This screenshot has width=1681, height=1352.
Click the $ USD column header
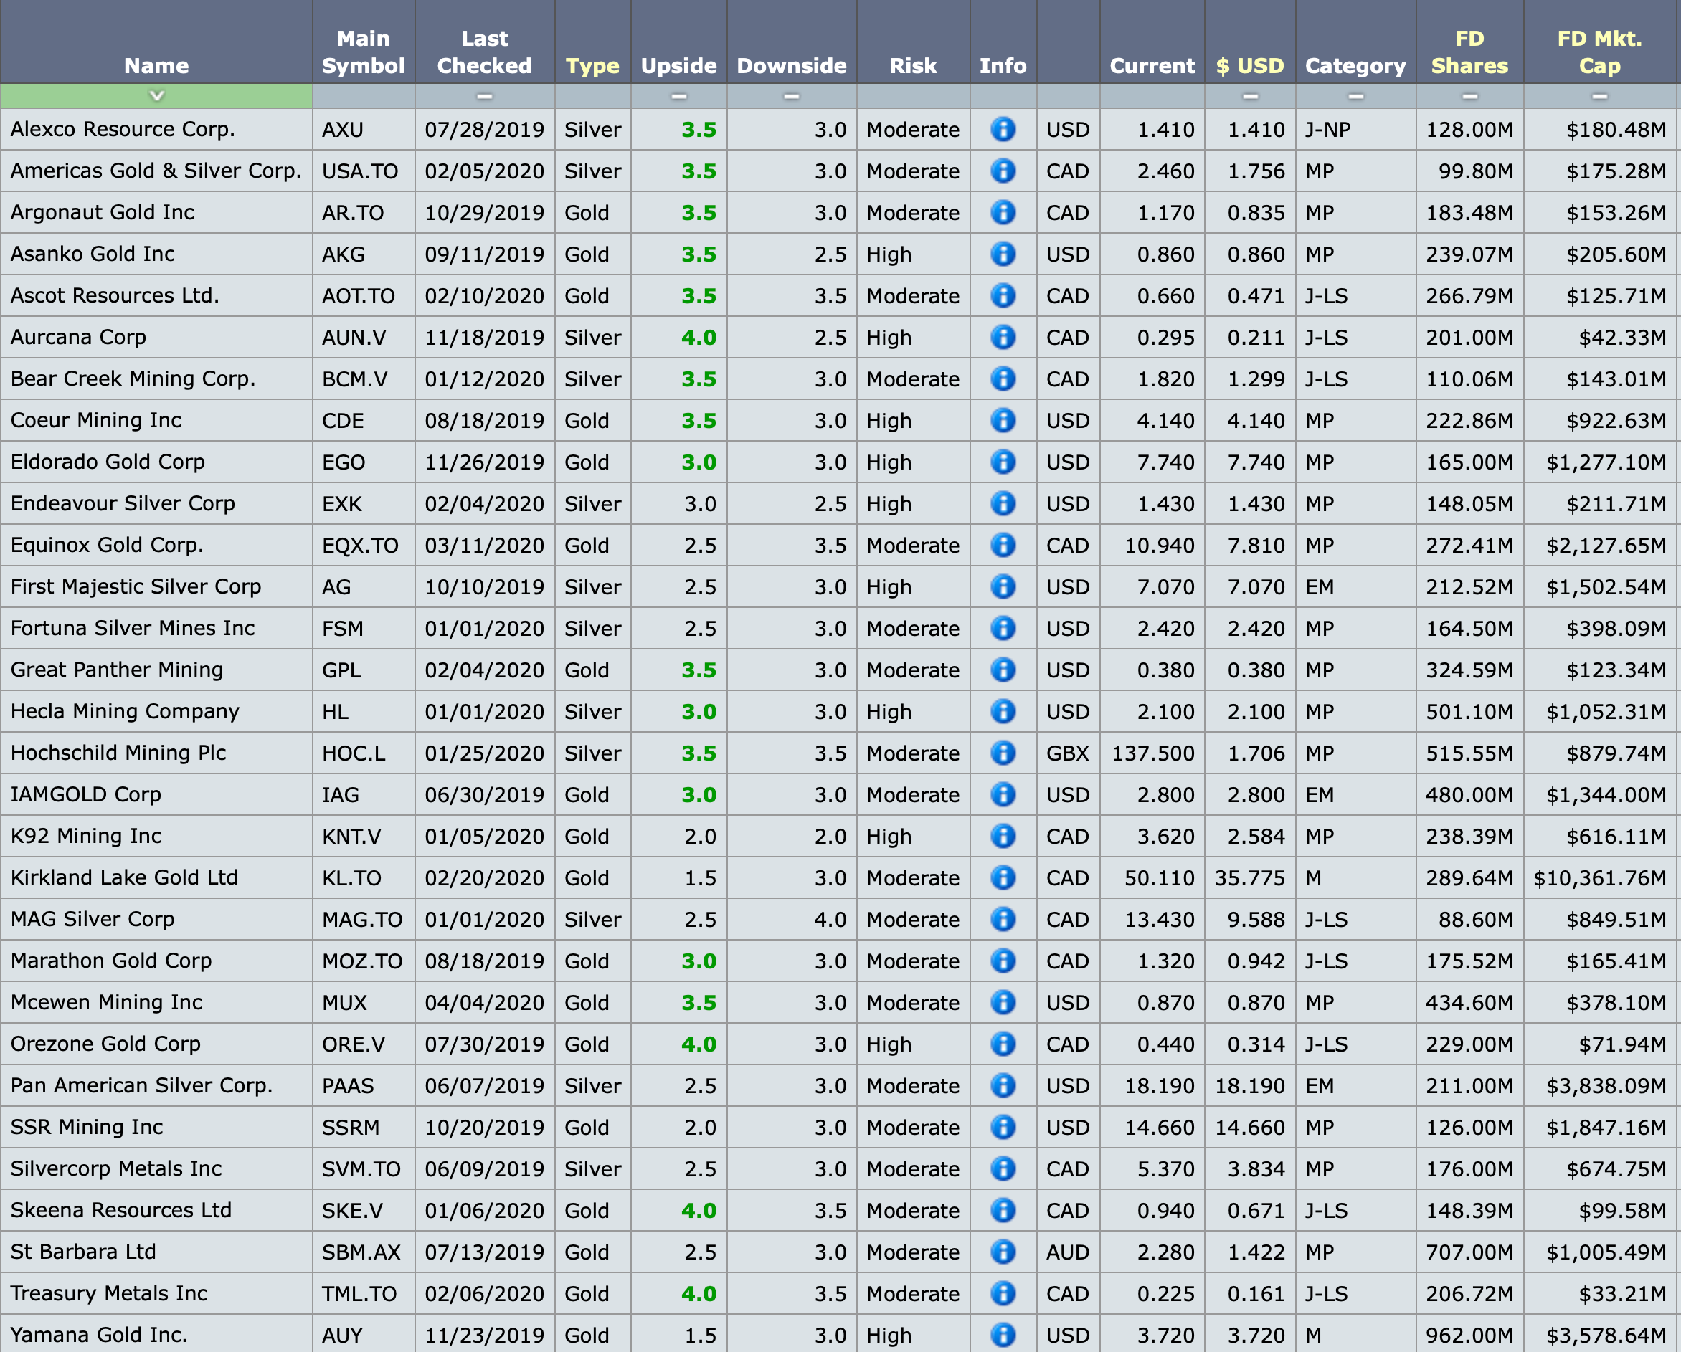(1250, 65)
